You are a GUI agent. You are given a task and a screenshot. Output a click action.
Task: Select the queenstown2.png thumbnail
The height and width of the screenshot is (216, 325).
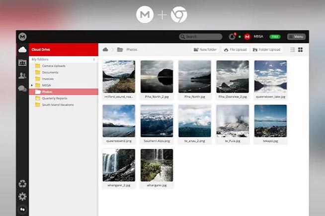[x=119, y=121]
